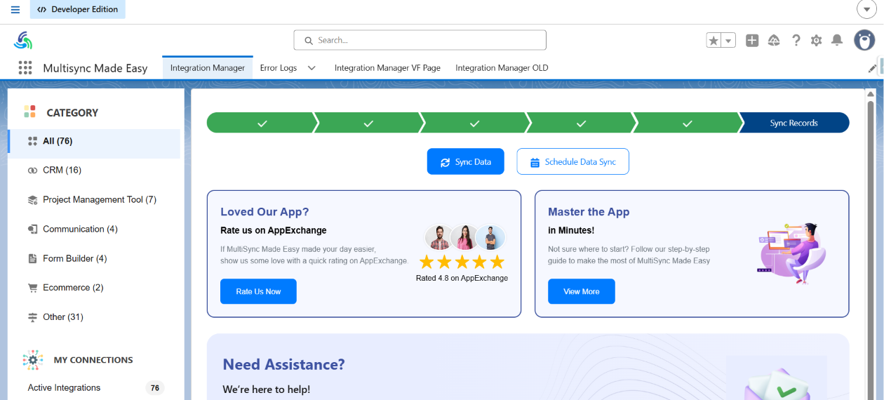
Task: Click the page scrollbar up arrow
Action: click(871, 94)
